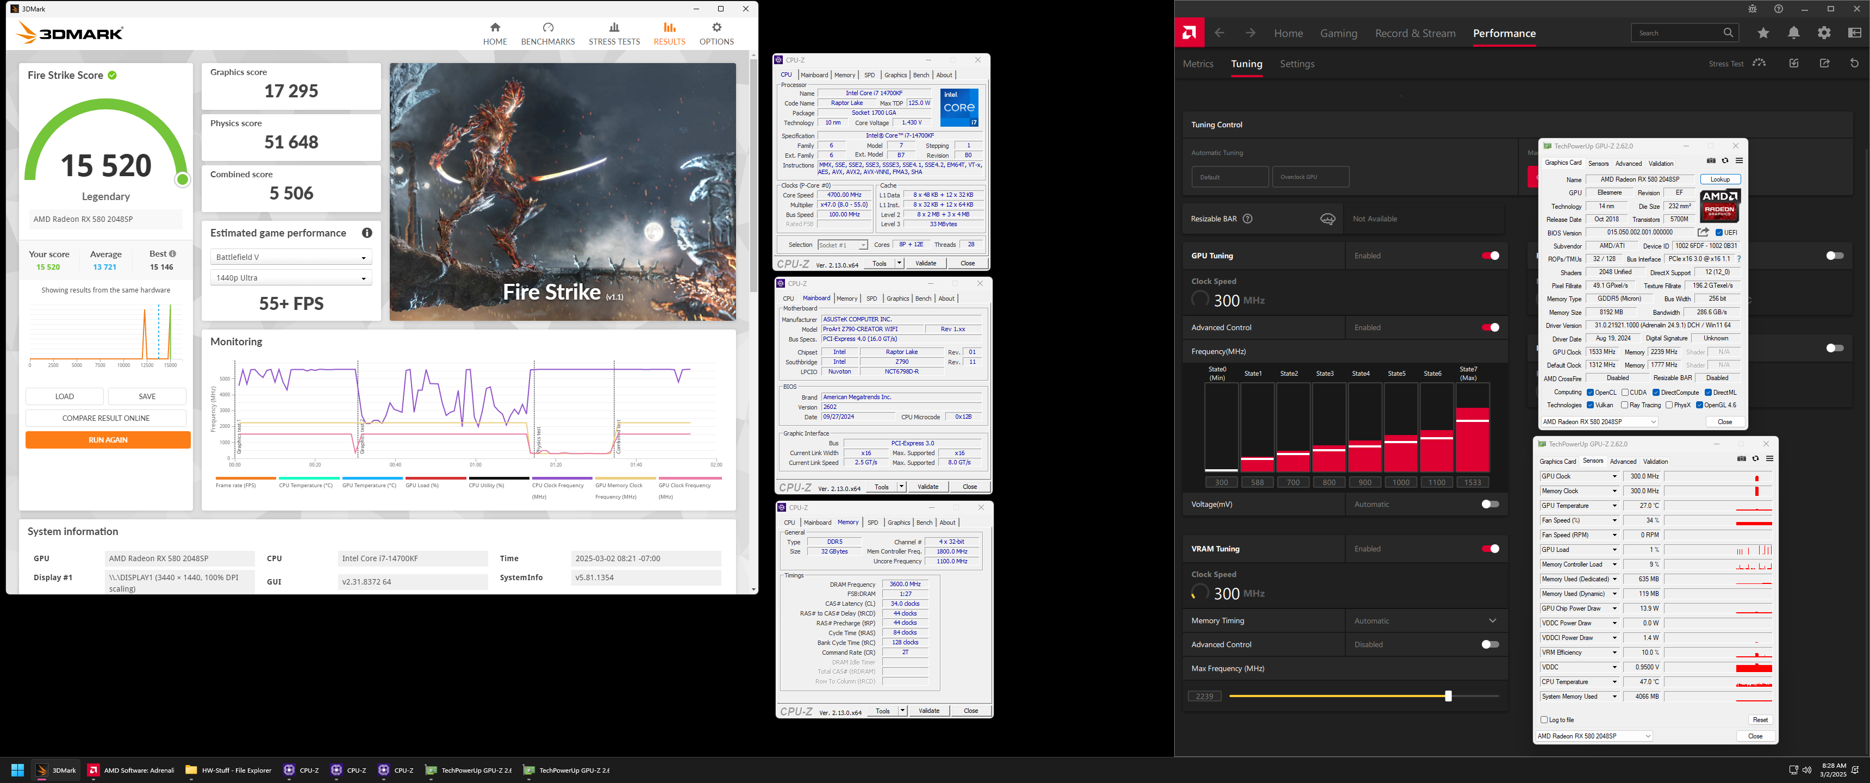The height and width of the screenshot is (783, 1870).
Task: Toggle CUDA checkbox in GPU-Z
Action: tap(1625, 392)
